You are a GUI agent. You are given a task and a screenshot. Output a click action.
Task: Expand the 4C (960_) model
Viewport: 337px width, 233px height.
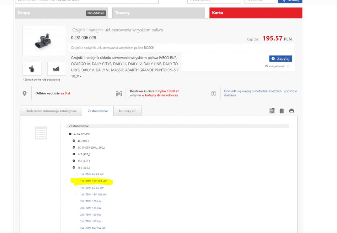pyautogui.click(x=74, y=141)
